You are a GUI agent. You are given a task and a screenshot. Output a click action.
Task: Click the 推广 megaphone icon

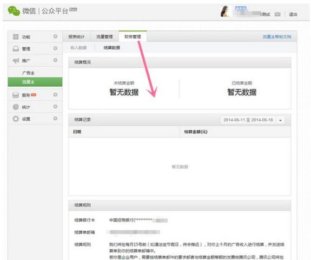coord(16,61)
